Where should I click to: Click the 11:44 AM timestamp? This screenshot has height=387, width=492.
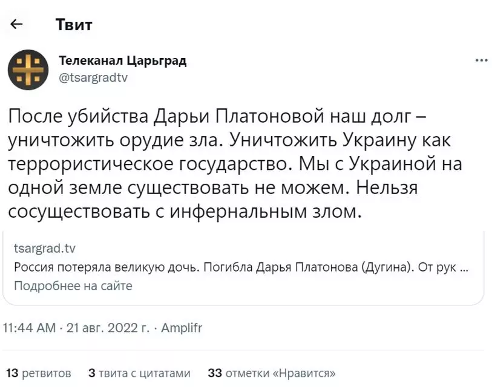pyautogui.click(x=29, y=328)
